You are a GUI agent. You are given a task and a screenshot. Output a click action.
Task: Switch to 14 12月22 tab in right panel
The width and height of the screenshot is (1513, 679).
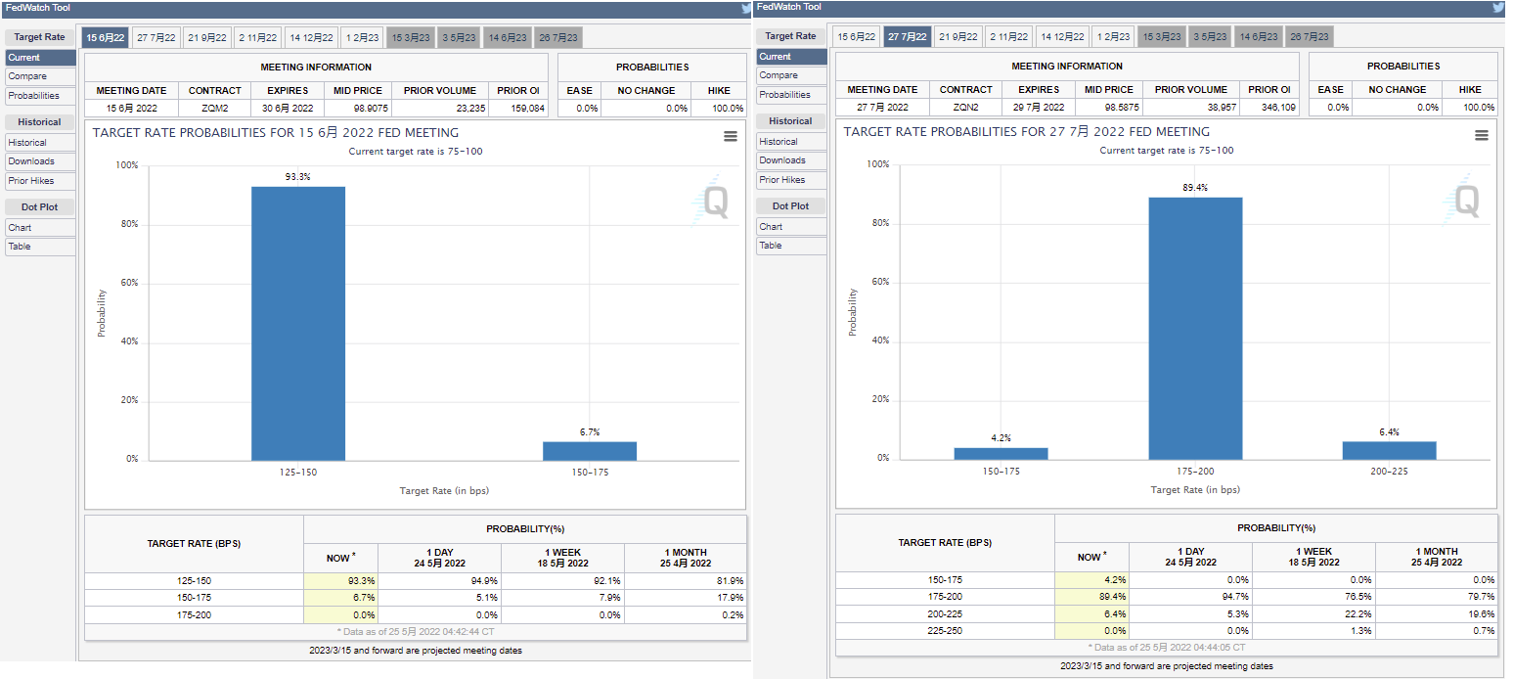click(1062, 37)
